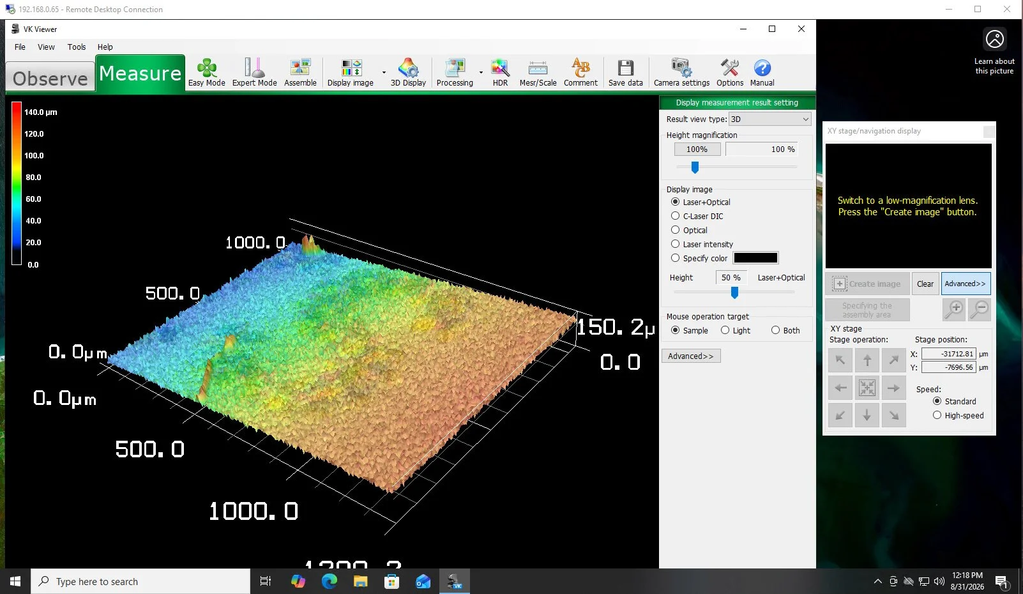
Task: Click the center stage button
Action: (x=867, y=388)
